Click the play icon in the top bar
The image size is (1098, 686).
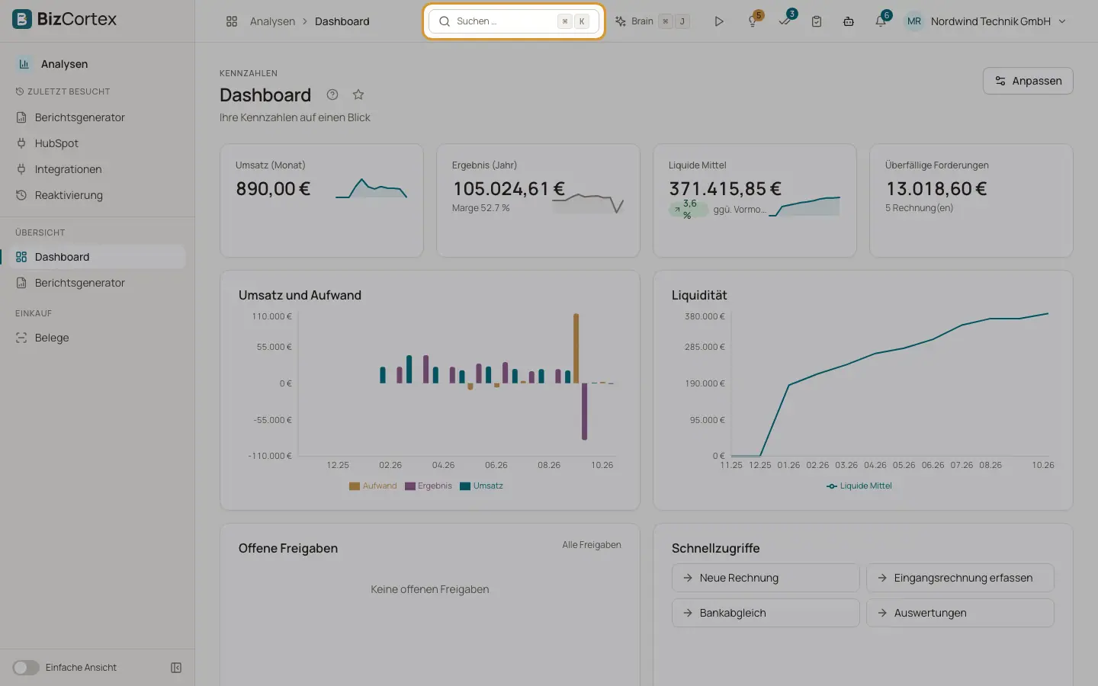[718, 21]
